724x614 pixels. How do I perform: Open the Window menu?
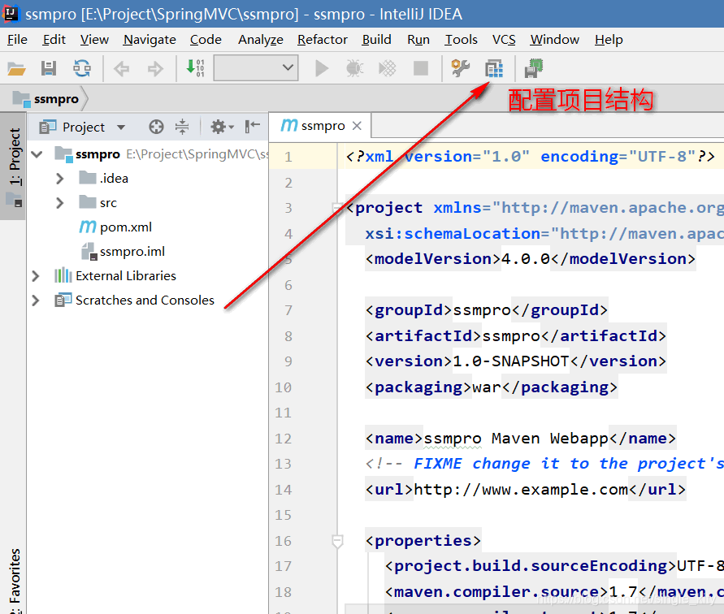coord(554,40)
